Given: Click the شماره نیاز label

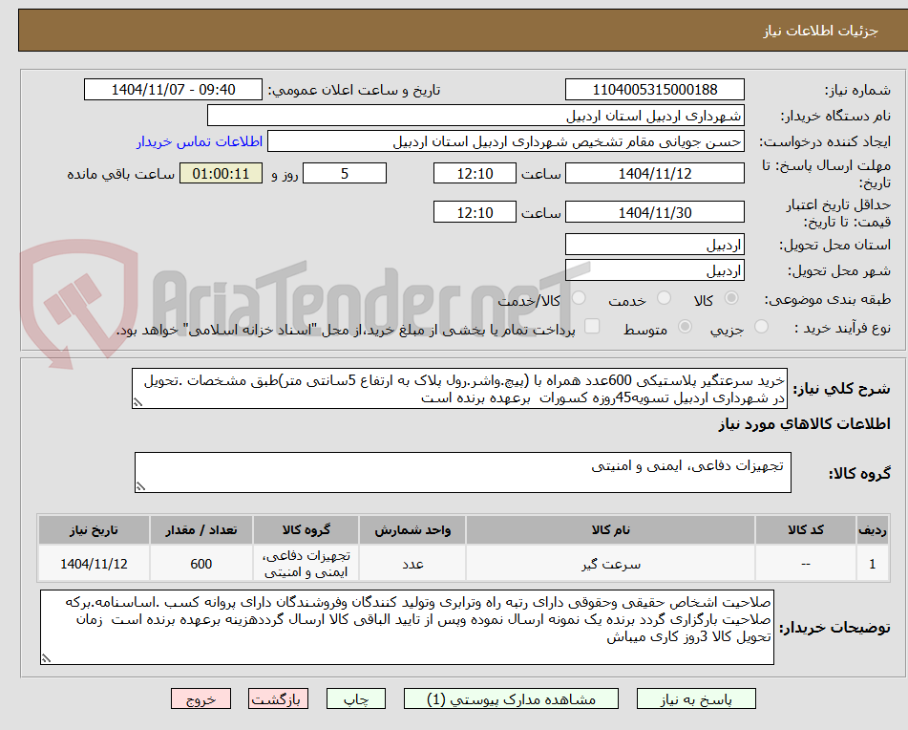Looking at the screenshot, I should [857, 91].
